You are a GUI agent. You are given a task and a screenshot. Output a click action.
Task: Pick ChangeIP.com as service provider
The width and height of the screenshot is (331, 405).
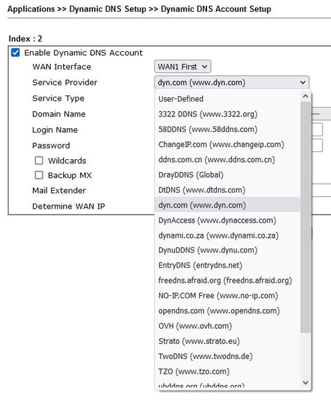tap(227, 145)
